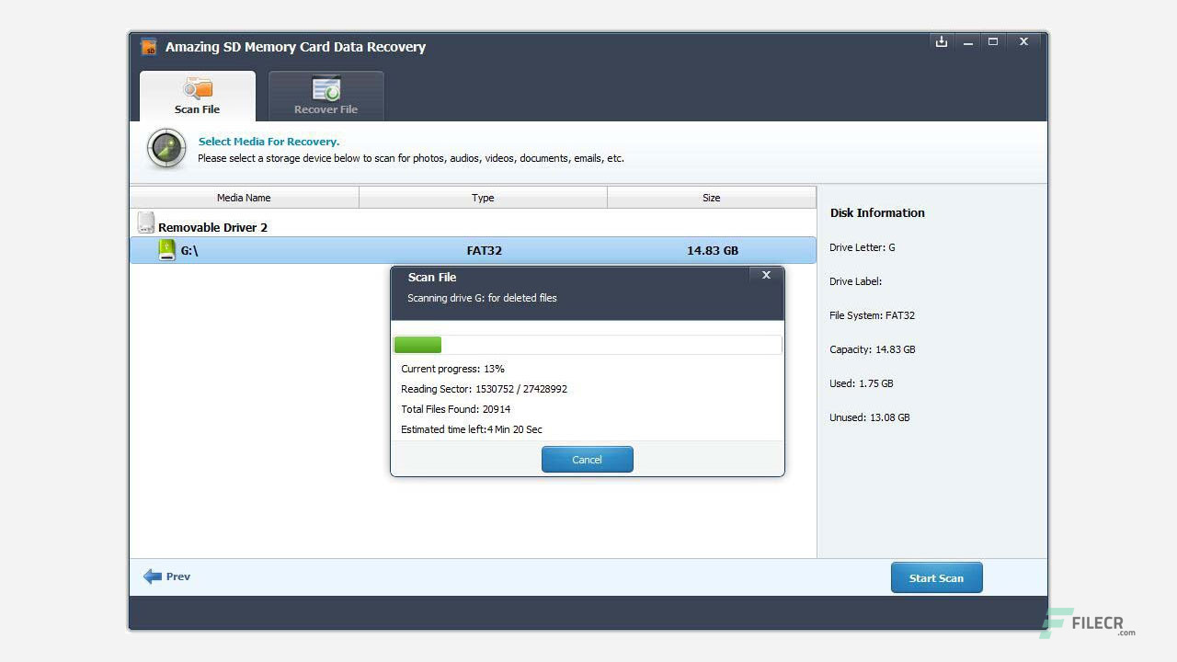Click File System: FAT32 text
Screen dimensions: 1177x662
pyautogui.click(x=872, y=315)
